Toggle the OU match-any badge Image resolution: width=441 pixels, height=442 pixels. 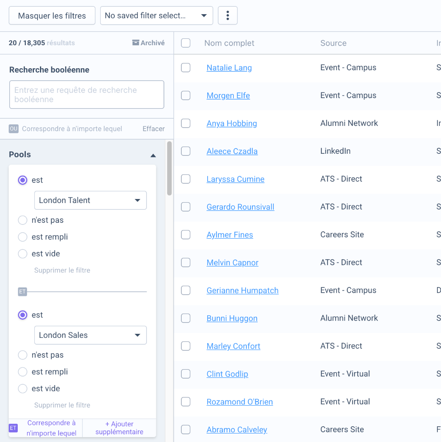14,129
